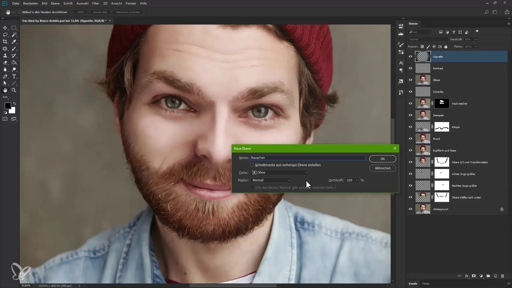Select the Magic Wand tool
Screen dimensions: 512x288
[x=14, y=35]
